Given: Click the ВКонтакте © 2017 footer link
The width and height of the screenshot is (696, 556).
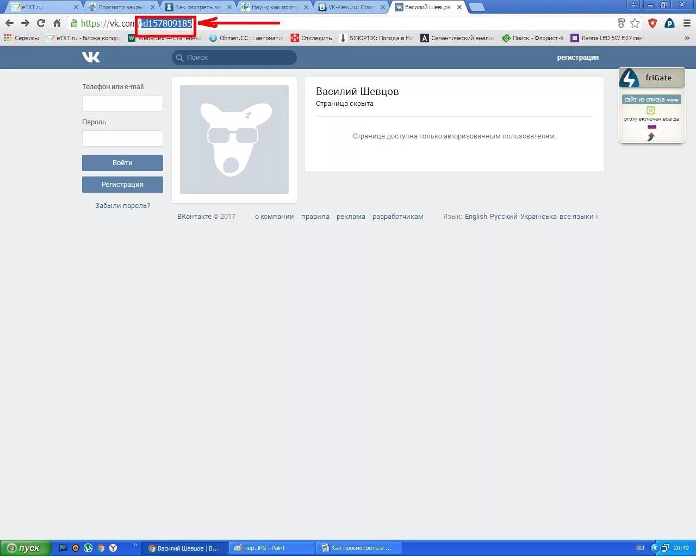Looking at the screenshot, I should 206,216.
